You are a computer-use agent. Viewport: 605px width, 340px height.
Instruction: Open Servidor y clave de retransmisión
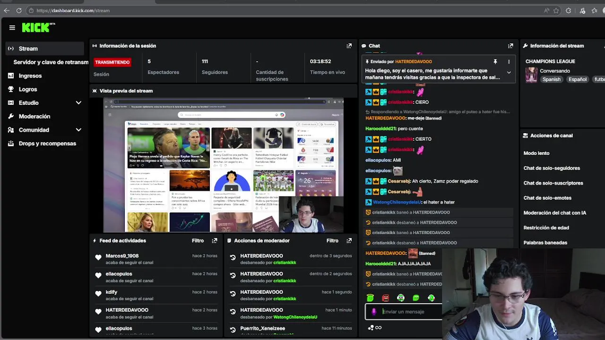pos(51,62)
